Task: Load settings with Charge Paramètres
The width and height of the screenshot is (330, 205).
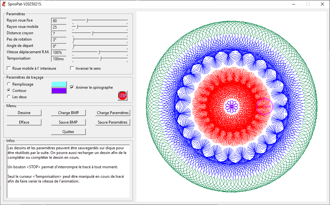Action: (113, 113)
